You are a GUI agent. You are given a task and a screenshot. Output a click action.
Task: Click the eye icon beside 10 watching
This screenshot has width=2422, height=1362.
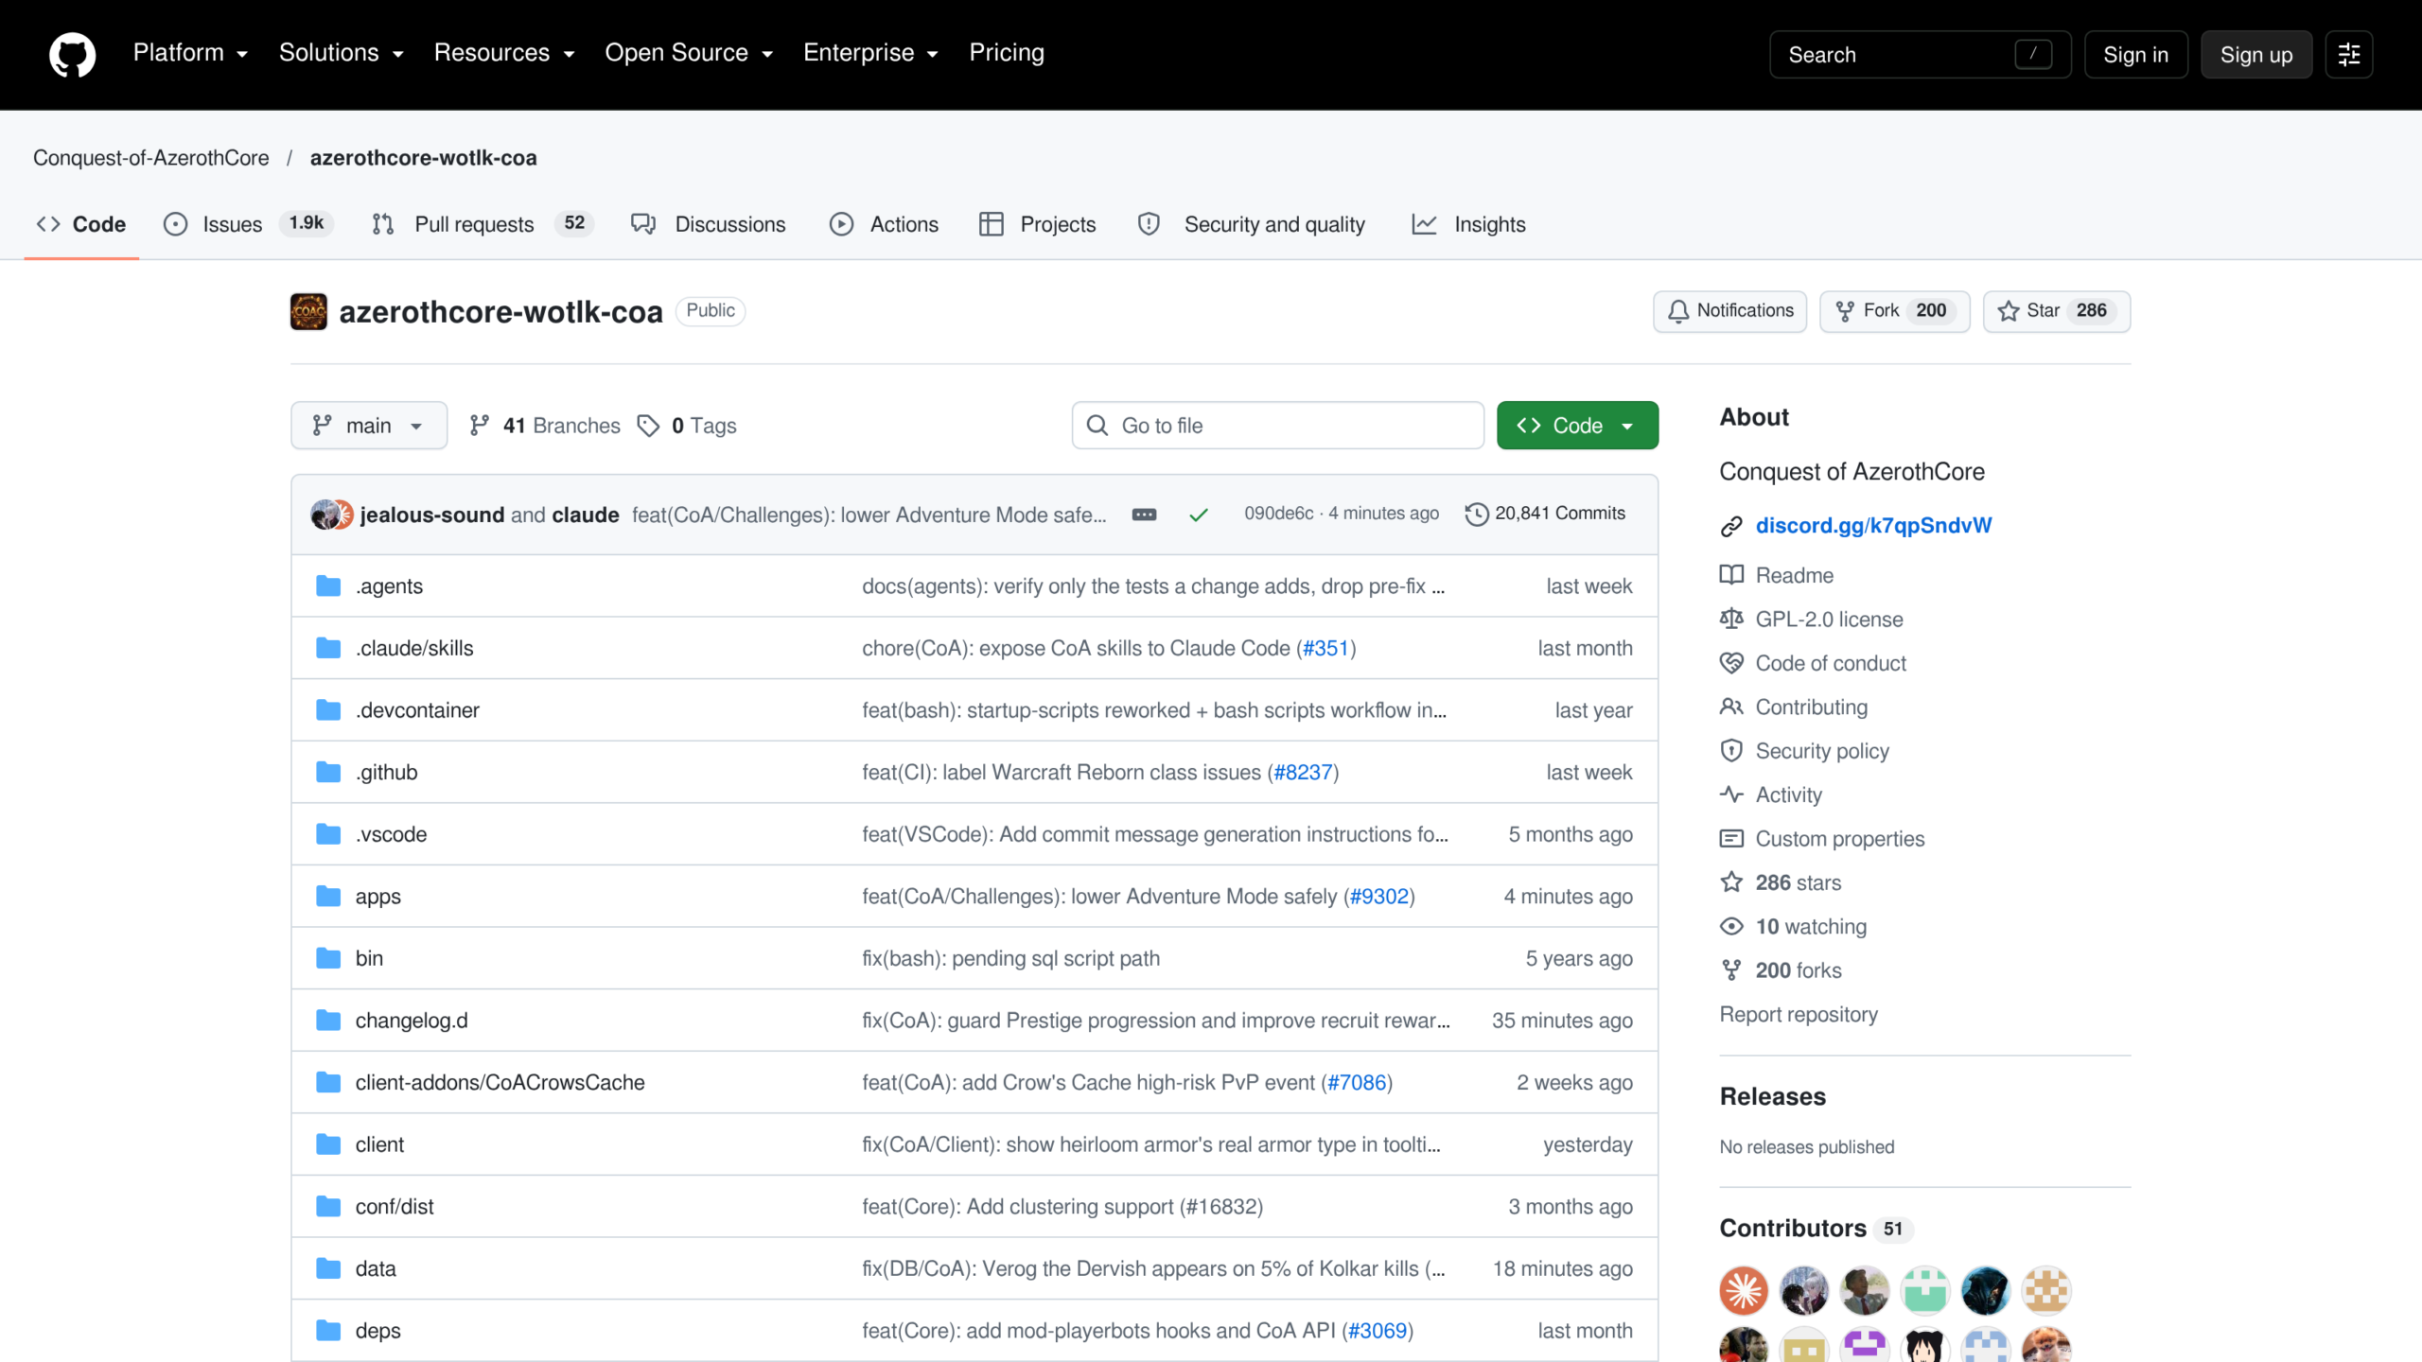pos(1731,926)
